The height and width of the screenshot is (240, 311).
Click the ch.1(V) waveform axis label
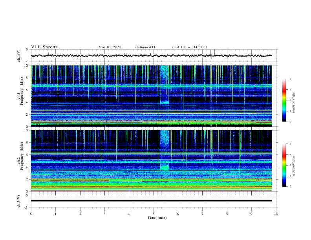(x=19, y=56)
